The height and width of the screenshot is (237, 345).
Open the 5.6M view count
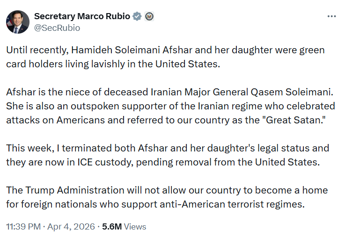112,227
